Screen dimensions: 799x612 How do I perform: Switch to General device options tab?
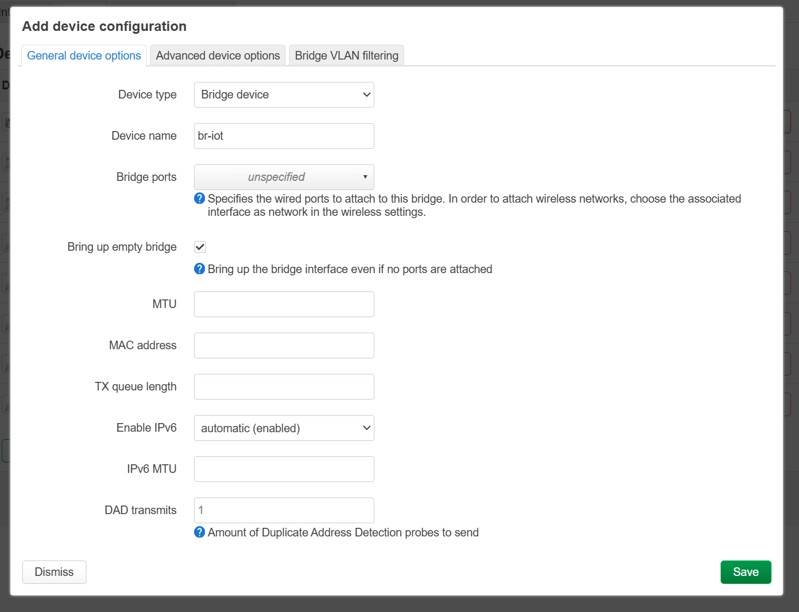(x=84, y=56)
